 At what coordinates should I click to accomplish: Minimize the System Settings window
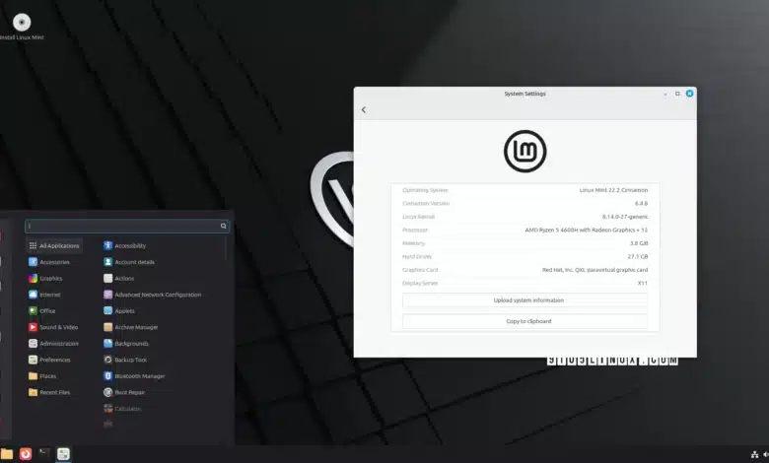[x=665, y=94]
